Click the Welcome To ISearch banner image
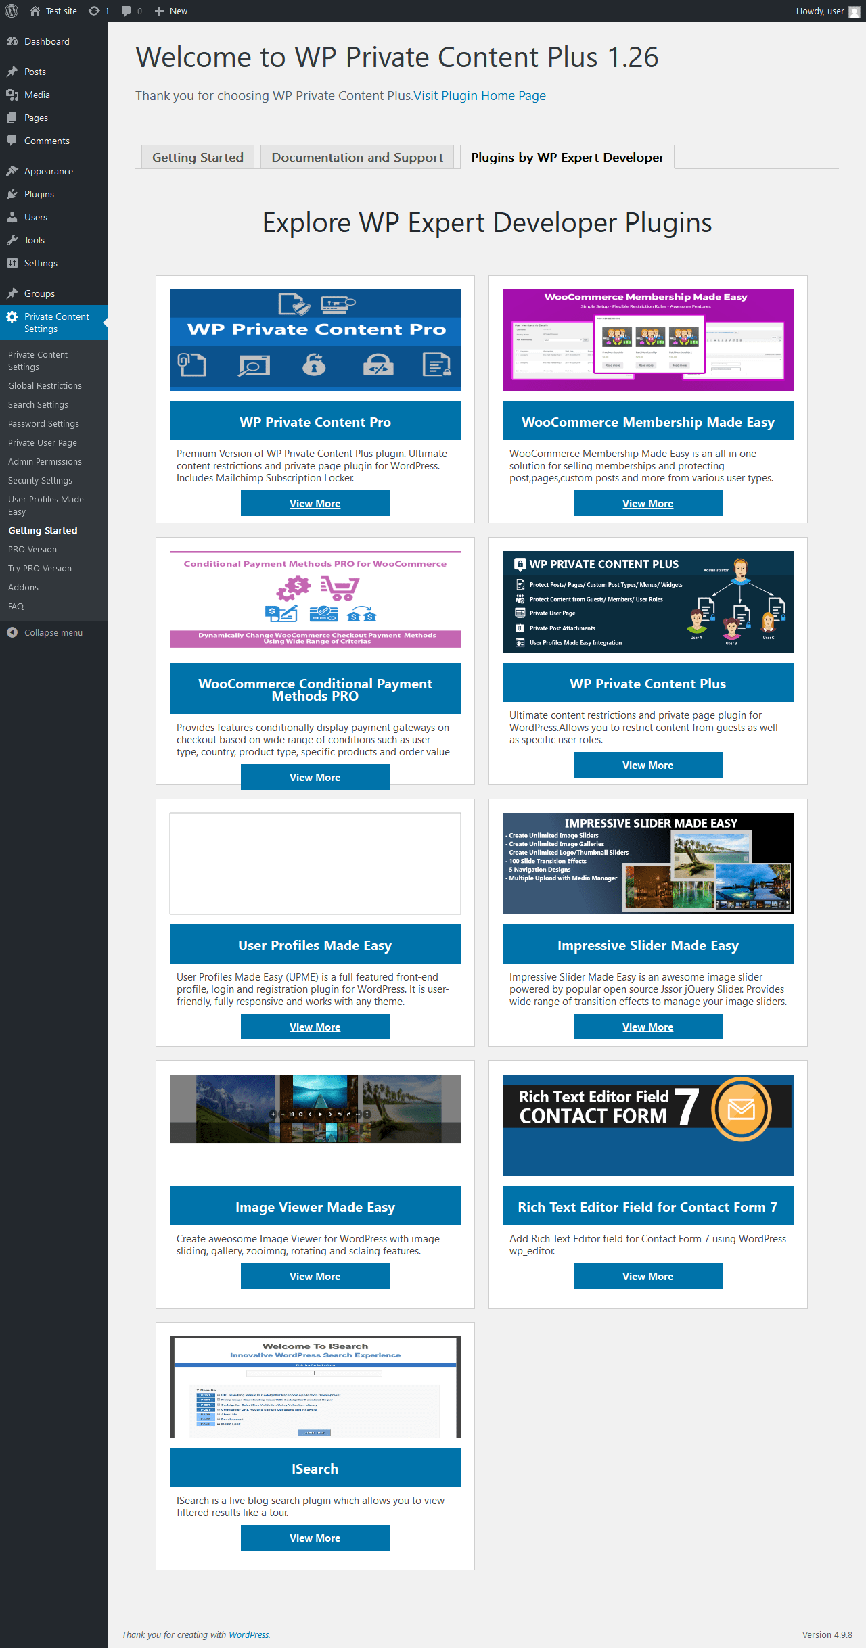Viewport: 866px width, 1648px height. [315, 1387]
